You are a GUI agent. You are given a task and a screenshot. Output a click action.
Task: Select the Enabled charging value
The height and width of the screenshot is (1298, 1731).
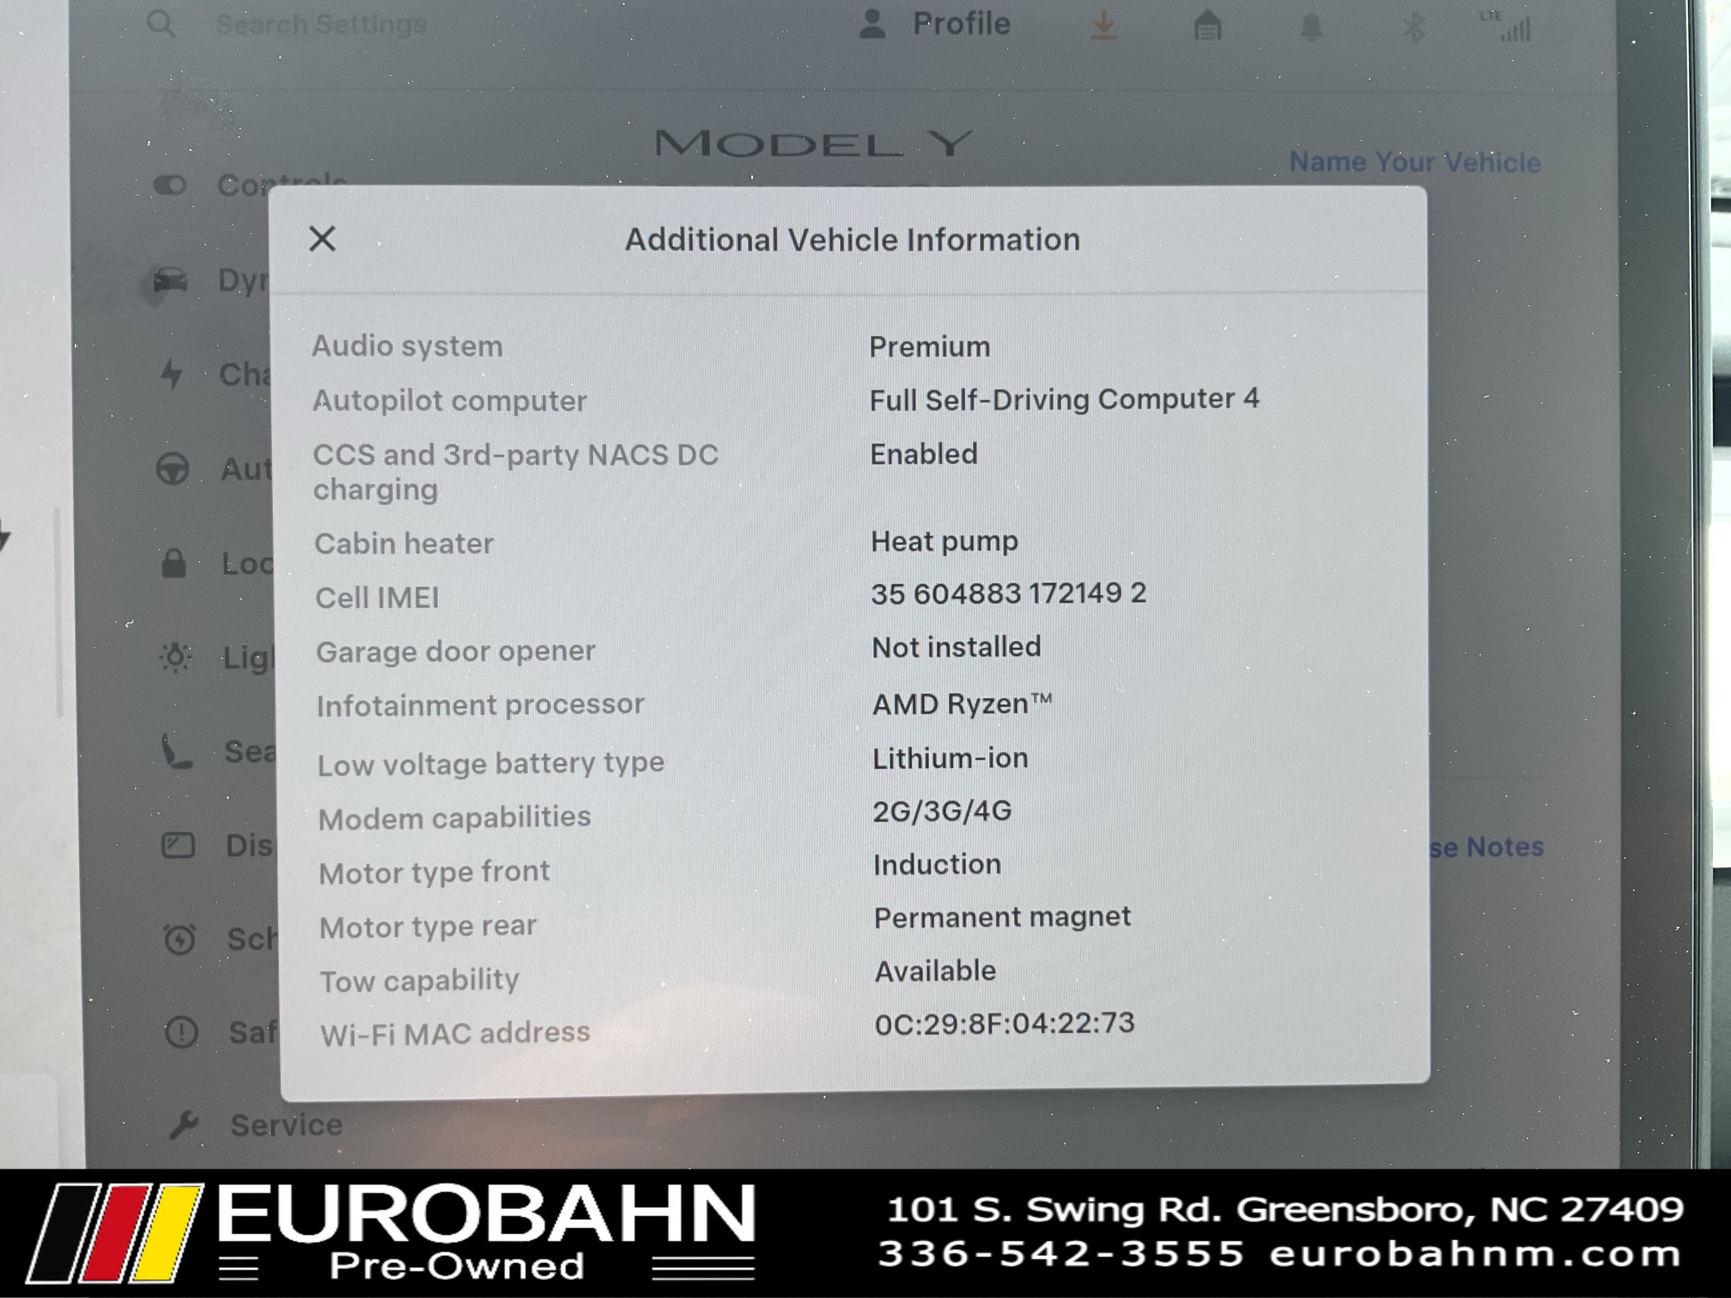(x=923, y=454)
